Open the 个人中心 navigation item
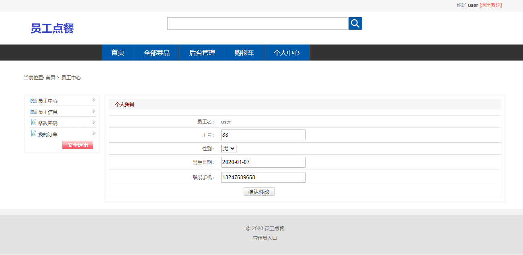523x255 pixels. point(286,53)
